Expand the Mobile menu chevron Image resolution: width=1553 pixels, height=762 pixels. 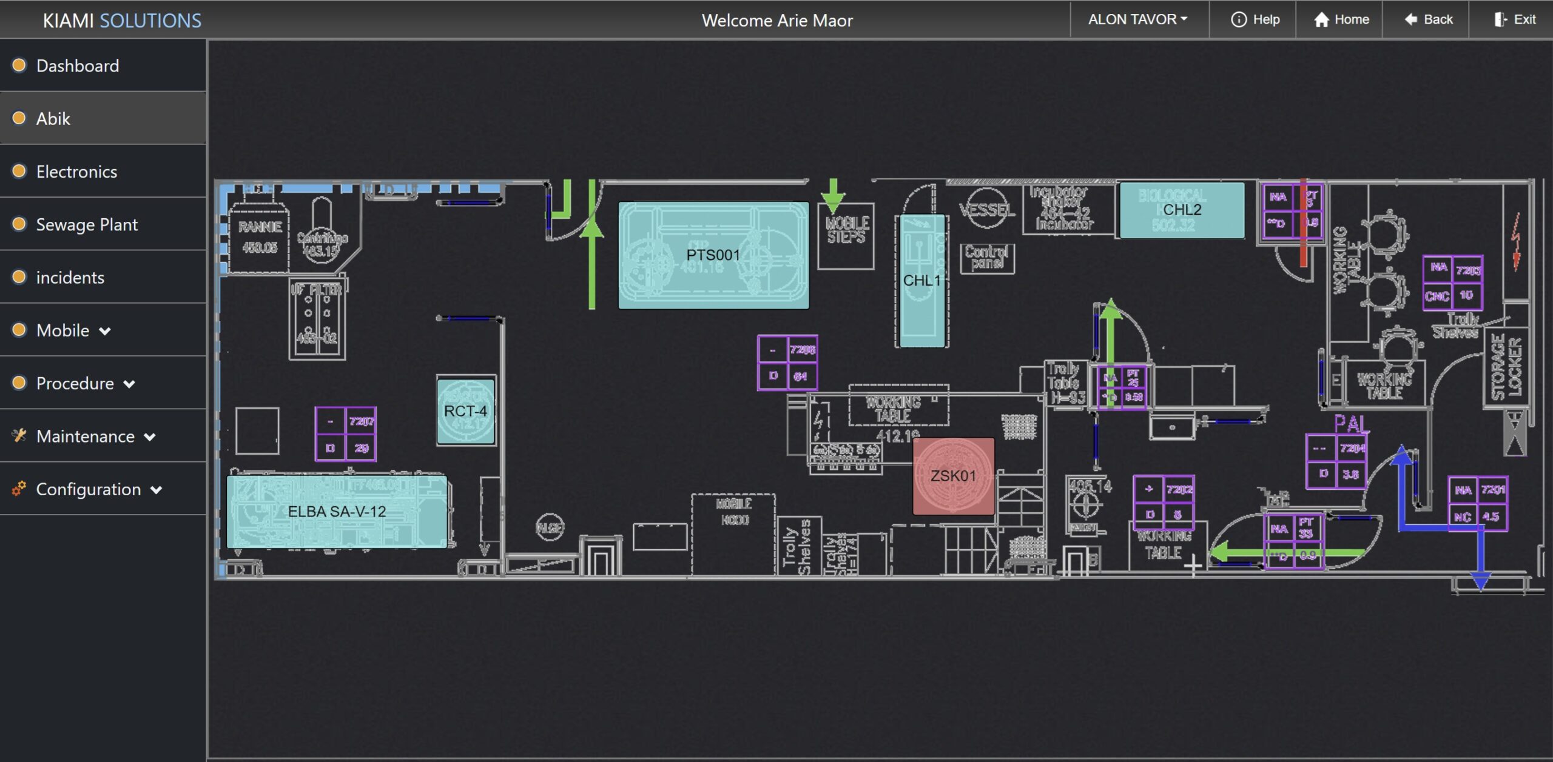point(105,331)
